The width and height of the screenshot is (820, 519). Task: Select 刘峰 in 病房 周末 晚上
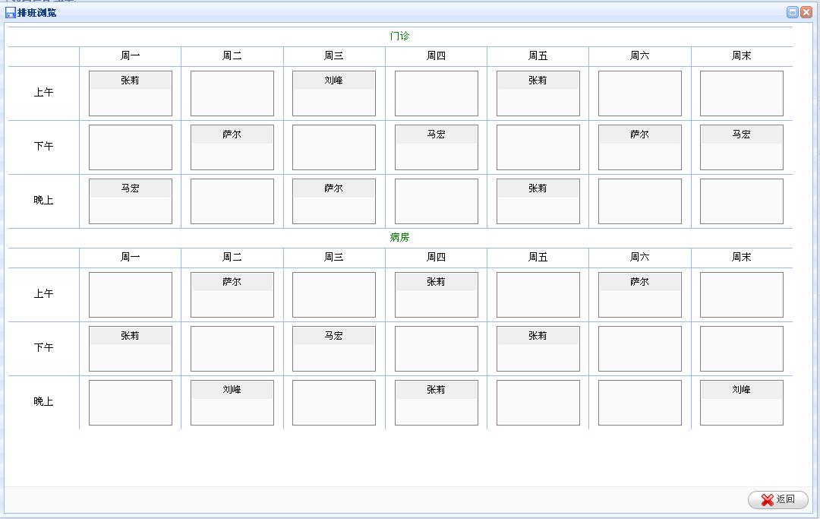(742, 389)
